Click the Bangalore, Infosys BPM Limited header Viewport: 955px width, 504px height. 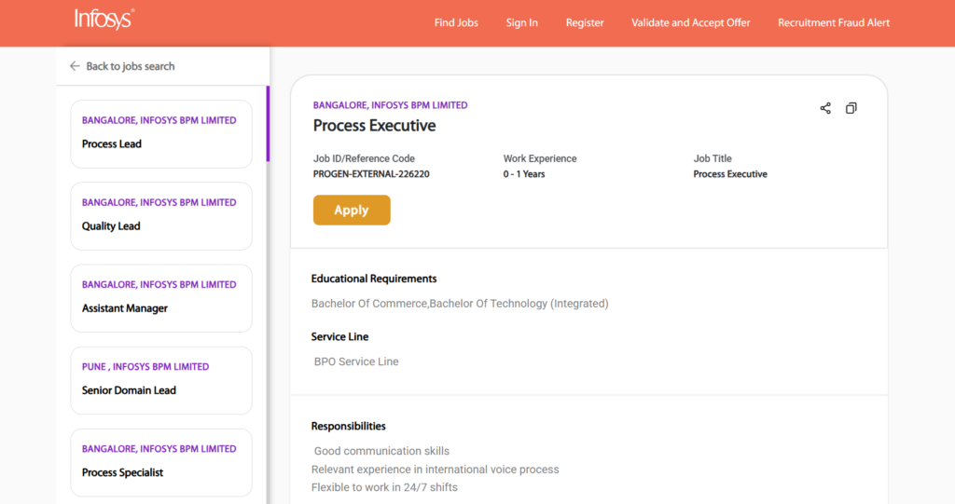click(x=390, y=105)
